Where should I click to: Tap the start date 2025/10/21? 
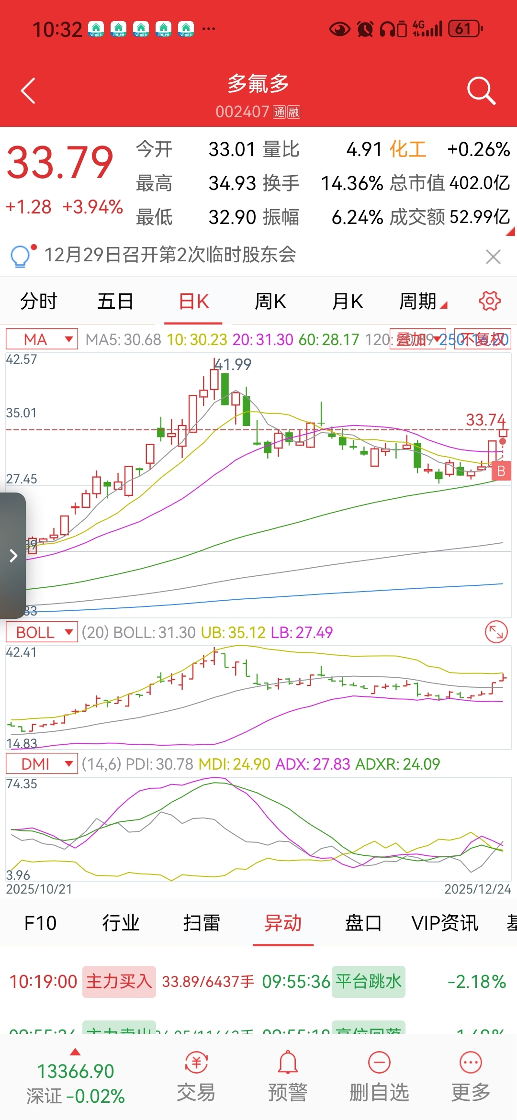point(39,889)
